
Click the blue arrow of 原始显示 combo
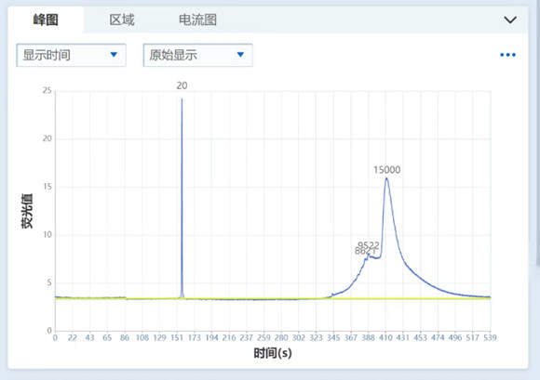pyautogui.click(x=240, y=55)
